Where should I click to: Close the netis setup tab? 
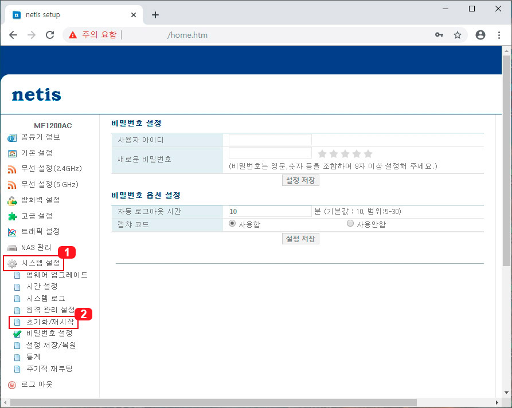(133, 15)
